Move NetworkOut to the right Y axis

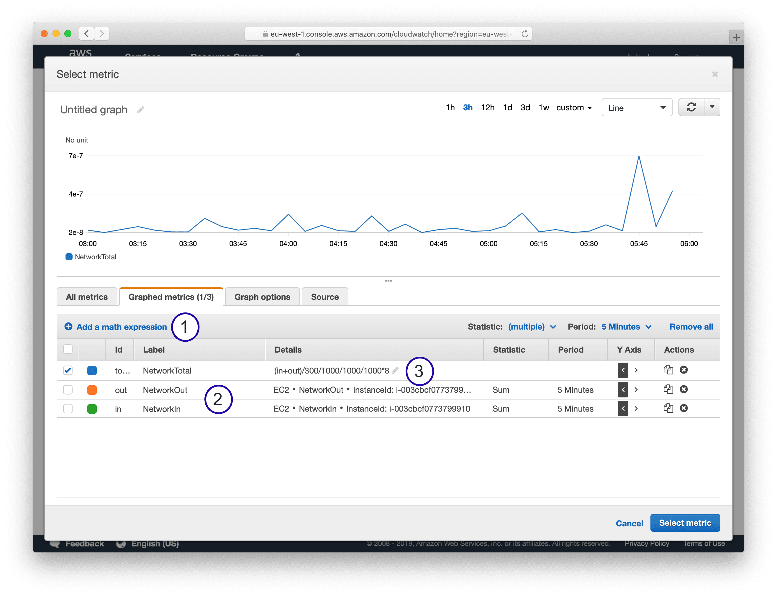(x=636, y=389)
